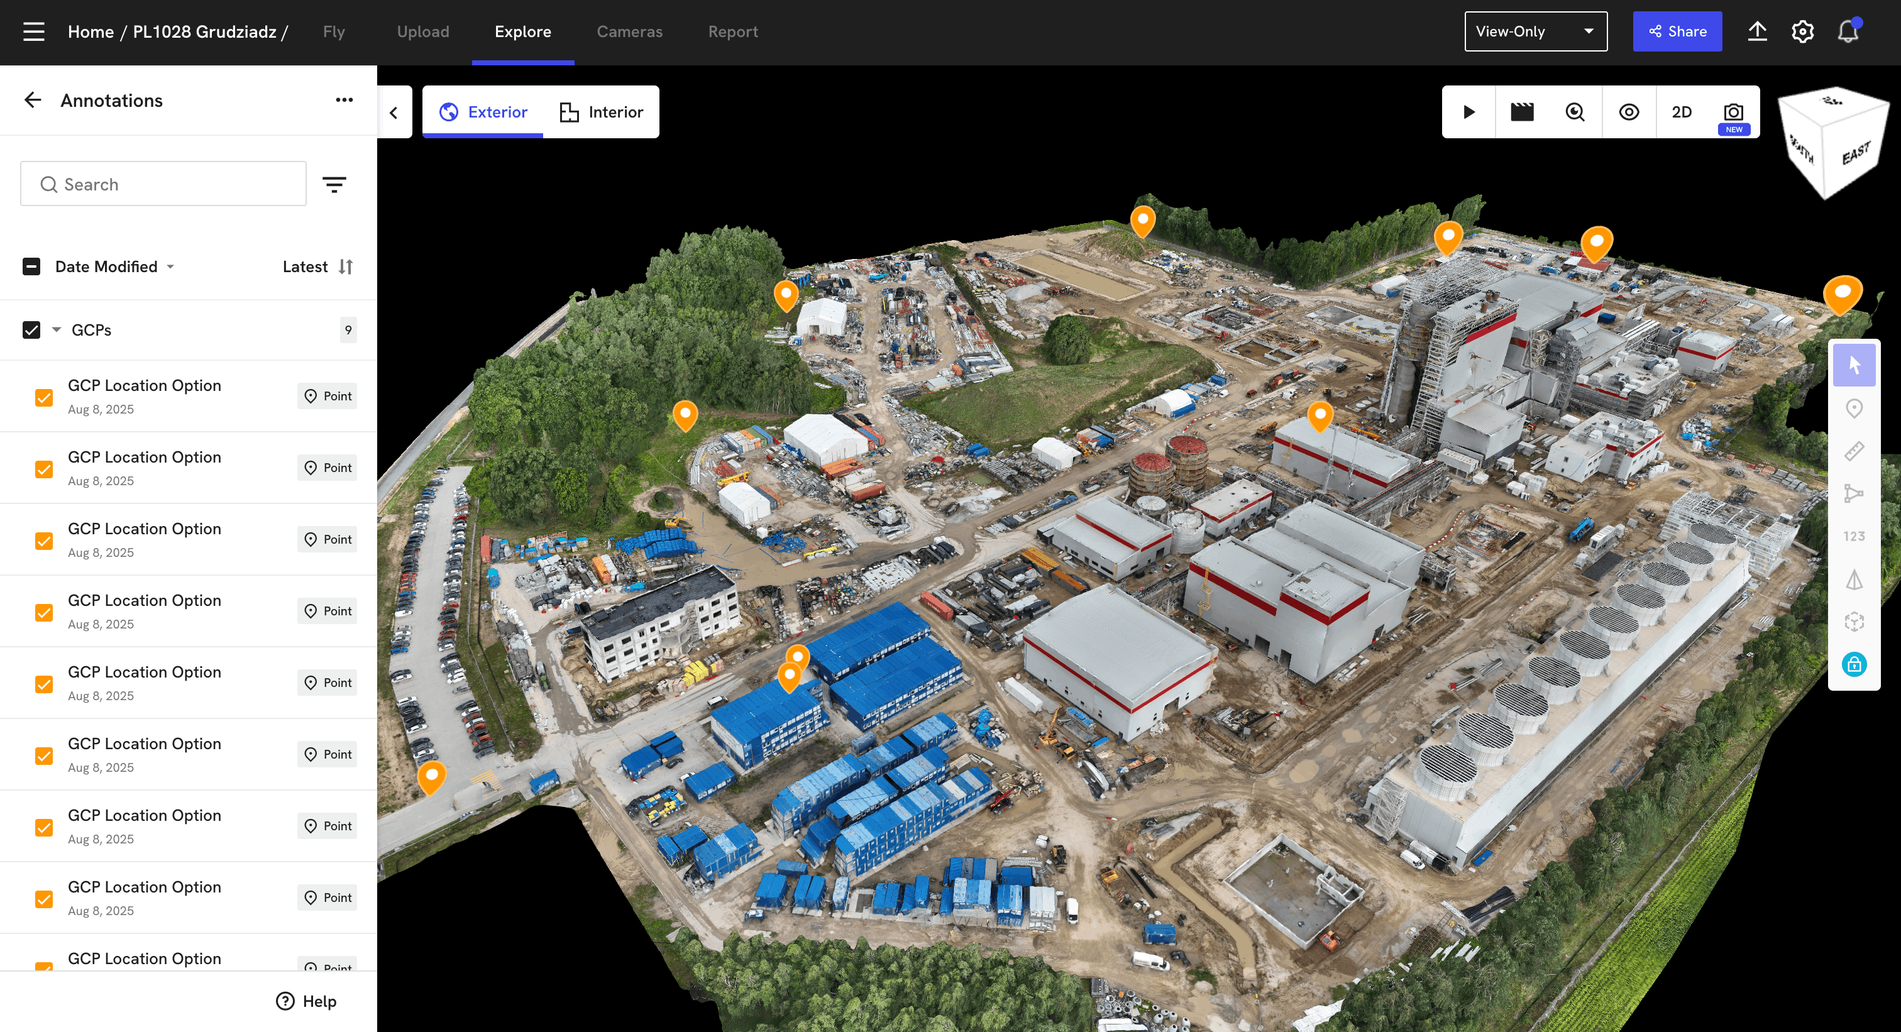Toggle the Date Modified select-all checkbox
Viewport: 1901px width, 1032px height.
tap(31, 266)
